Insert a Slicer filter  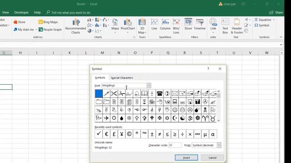pyautogui.click(x=188, y=24)
